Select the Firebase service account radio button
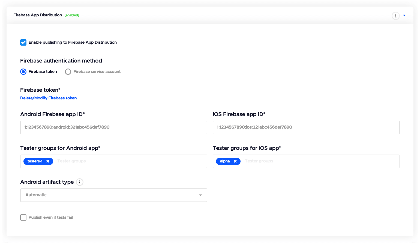420x243 pixels. click(68, 72)
